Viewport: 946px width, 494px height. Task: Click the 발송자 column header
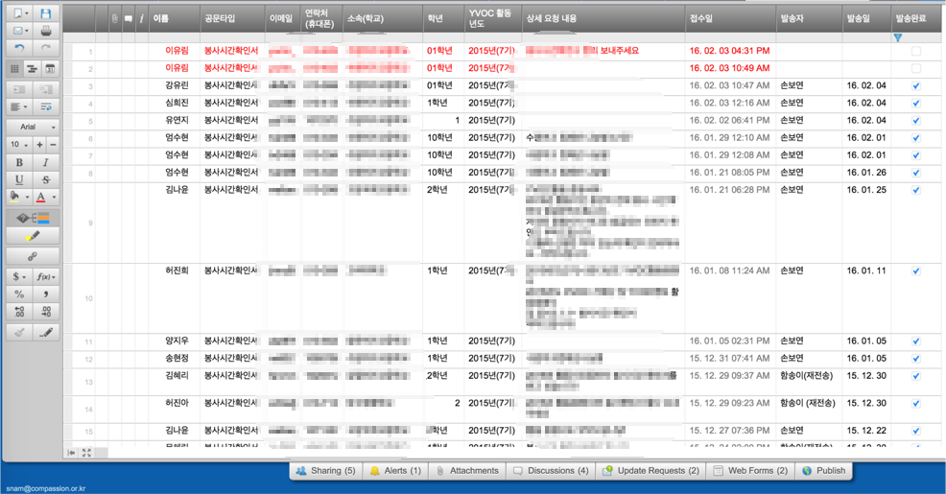tap(809, 18)
